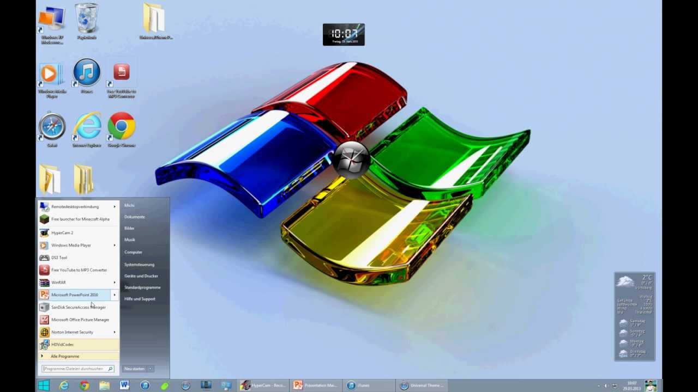This screenshot has height=392, width=698.
Task: Select the Windows XP Mode desktop shortcut
Action: [52, 24]
